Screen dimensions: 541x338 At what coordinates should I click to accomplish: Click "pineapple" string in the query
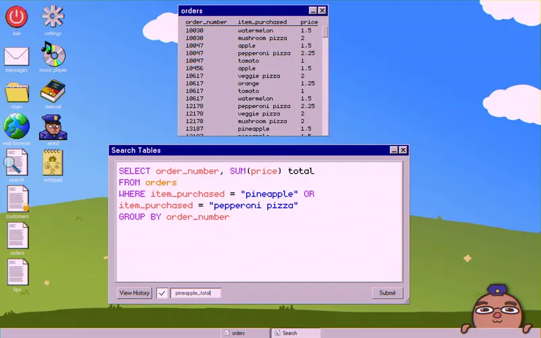click(269, 194)
